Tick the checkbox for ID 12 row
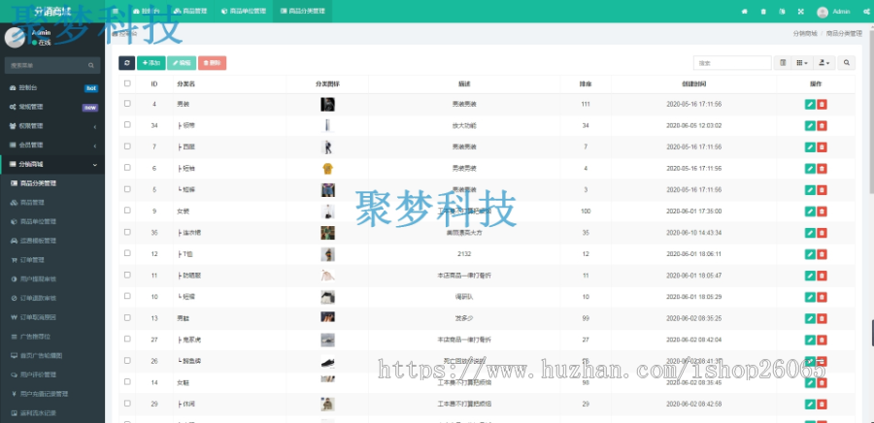Viewport: 874px width, 423px height. [127, 253]
